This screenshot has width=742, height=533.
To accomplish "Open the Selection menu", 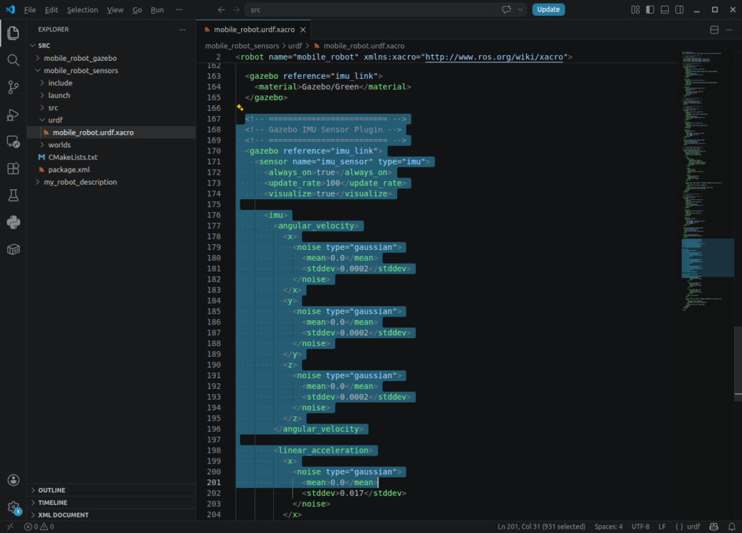I will tap(83, 9).
